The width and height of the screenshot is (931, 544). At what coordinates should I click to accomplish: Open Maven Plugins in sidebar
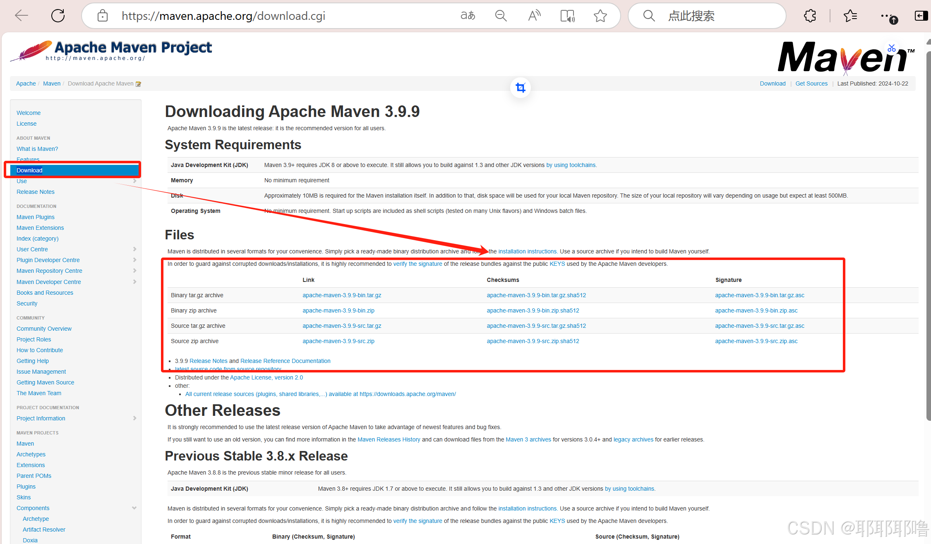click(x=36, y=217)
